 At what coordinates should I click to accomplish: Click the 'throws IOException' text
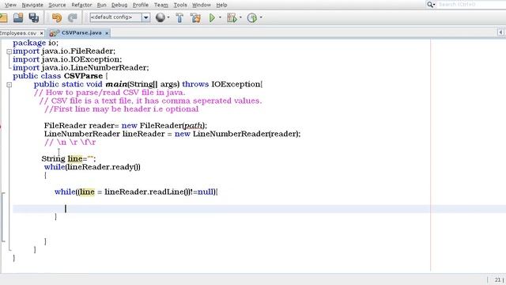[221, 85]
